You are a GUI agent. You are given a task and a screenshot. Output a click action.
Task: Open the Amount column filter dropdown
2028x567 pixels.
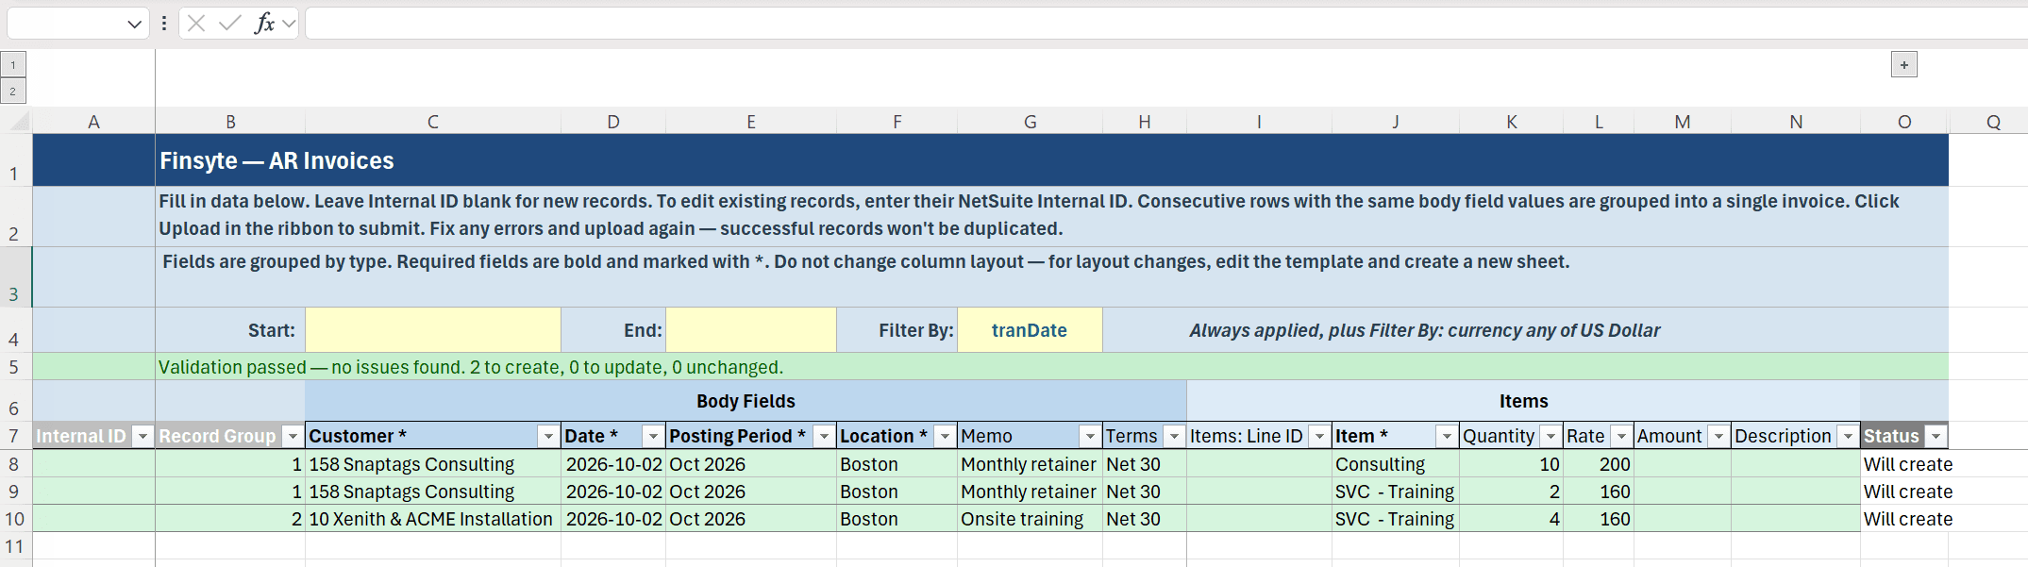(1718, 436)
